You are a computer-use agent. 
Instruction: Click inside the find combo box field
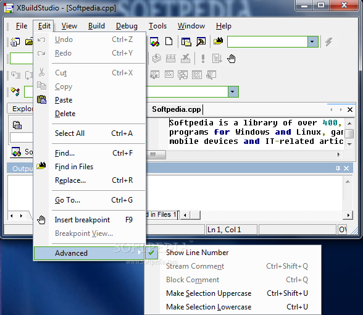point(268,42)
